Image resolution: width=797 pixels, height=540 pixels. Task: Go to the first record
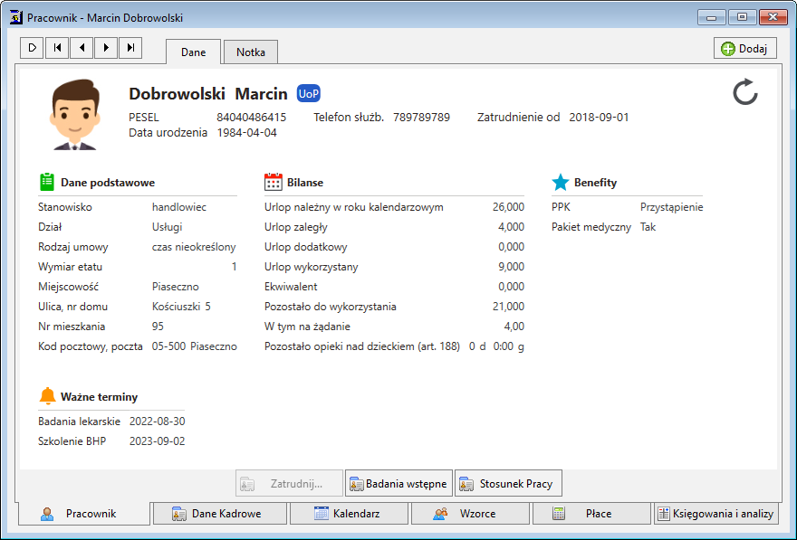[58, 48]
